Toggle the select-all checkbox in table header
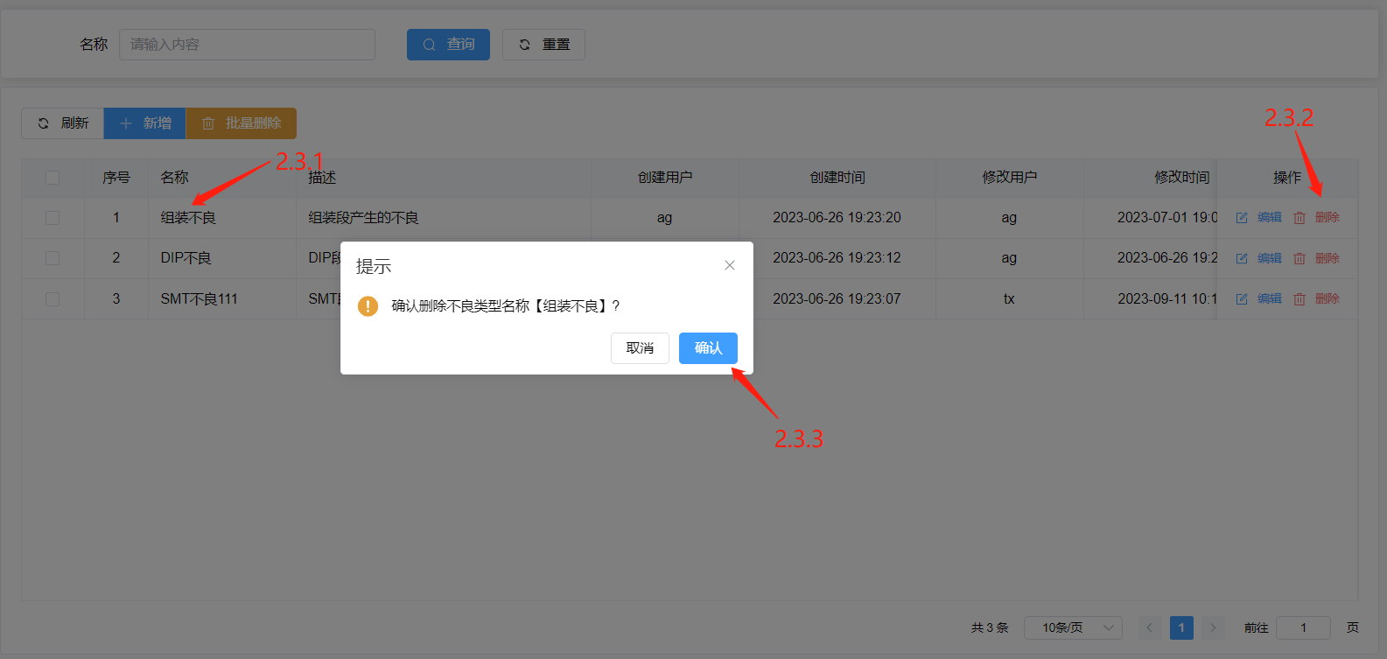Image resolution: width=1387 pixels, height=659 pixels. (x=53, y=178)
